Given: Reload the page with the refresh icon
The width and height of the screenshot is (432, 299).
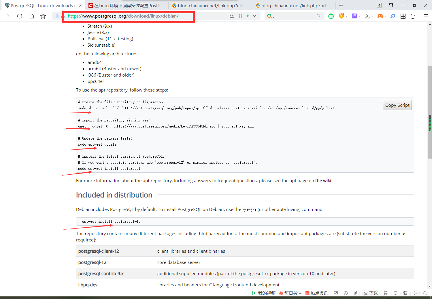Looking at the screenshot, I should (20, 16).
